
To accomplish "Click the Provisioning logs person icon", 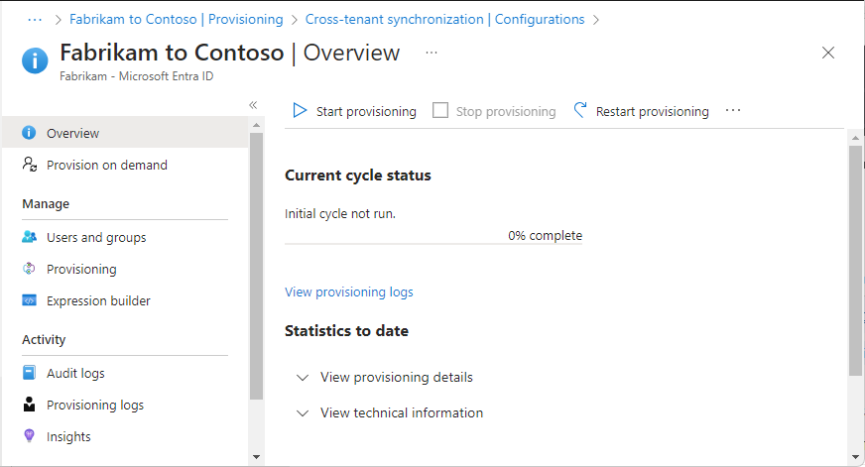I will pyautogui.click(x=29, y=405).
